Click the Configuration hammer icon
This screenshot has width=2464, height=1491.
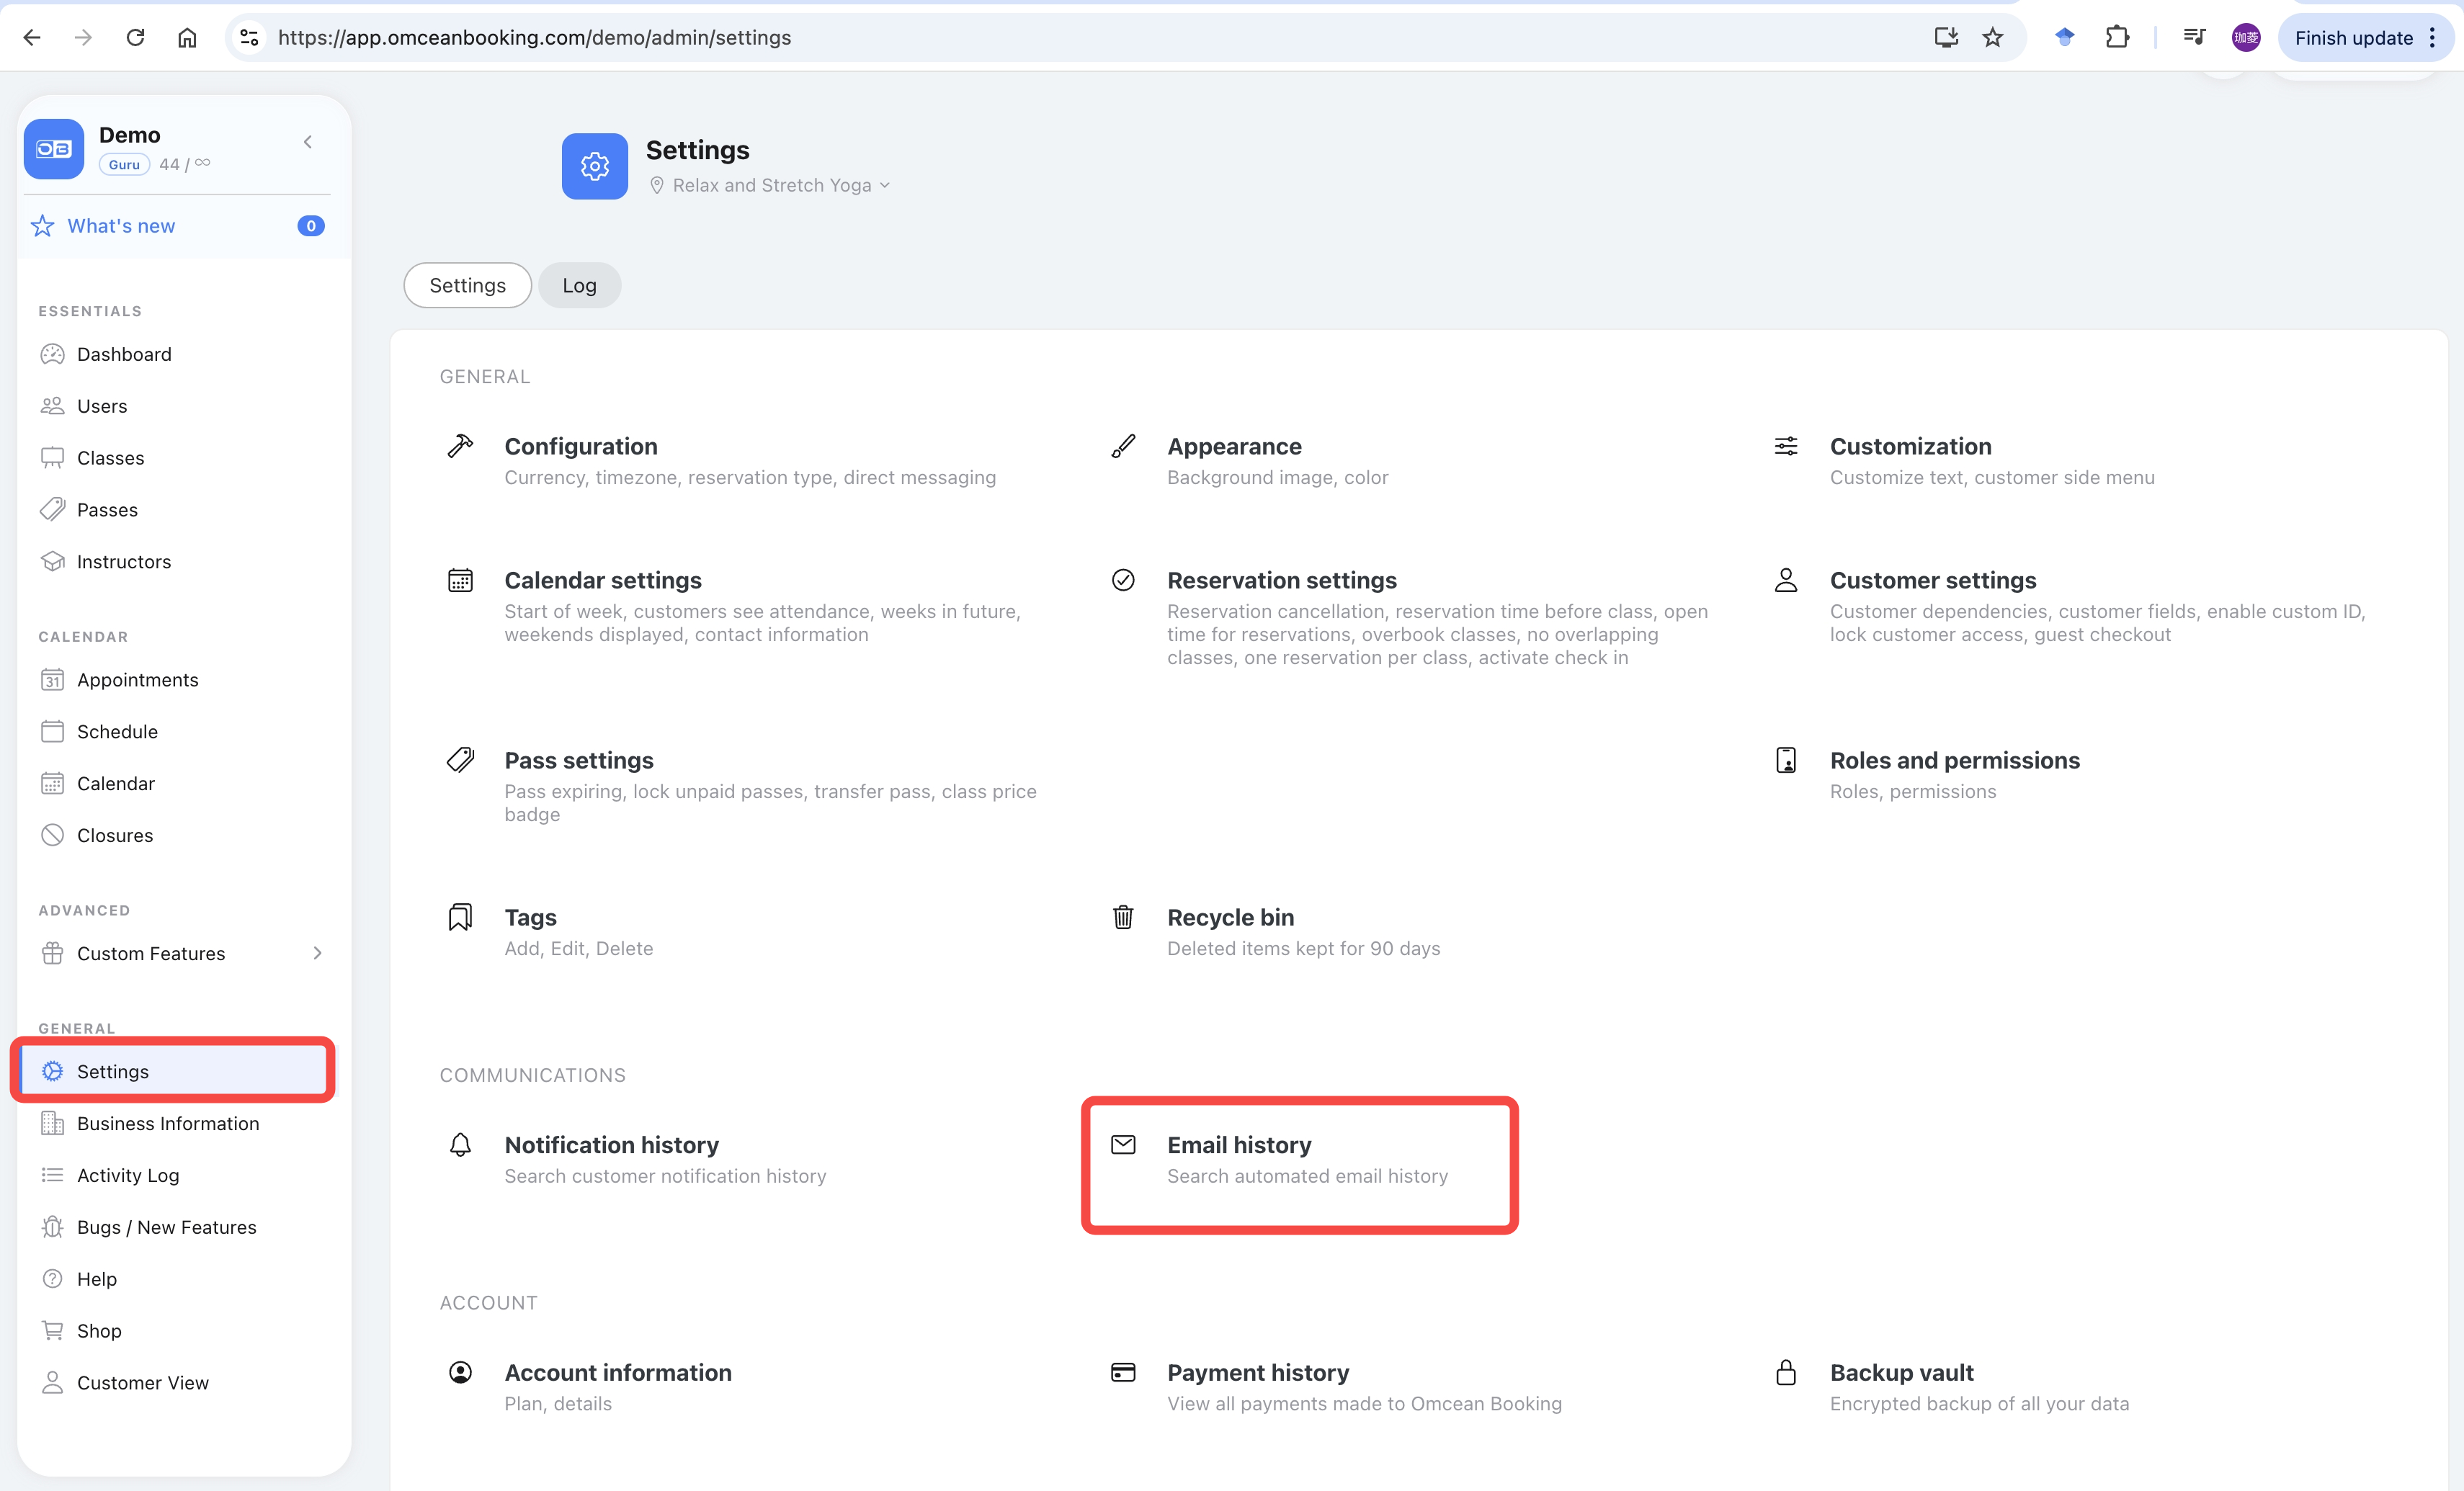(x=460, y=446)
